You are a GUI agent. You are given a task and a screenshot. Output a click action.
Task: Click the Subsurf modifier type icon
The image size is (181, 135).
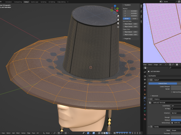point(151,80)
